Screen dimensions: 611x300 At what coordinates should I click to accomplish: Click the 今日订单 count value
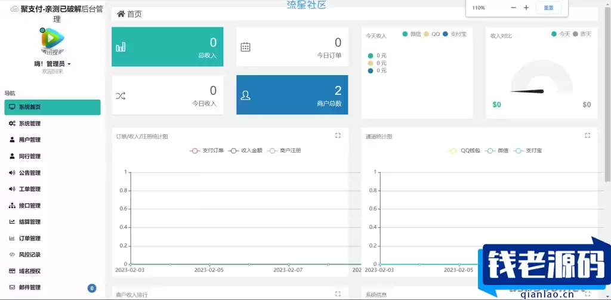(338, 42)
